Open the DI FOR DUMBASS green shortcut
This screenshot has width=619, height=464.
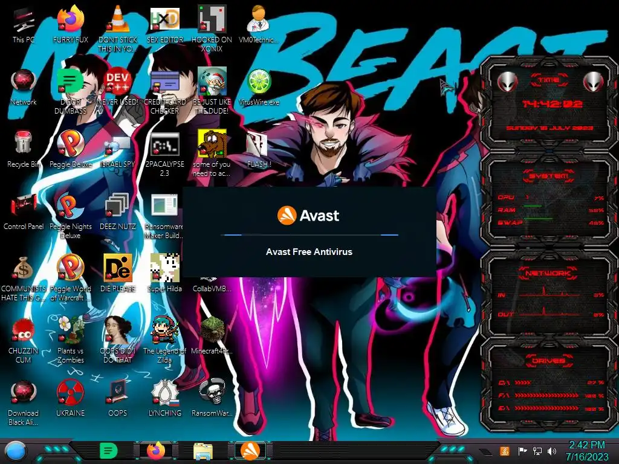[x=71, y=82]
